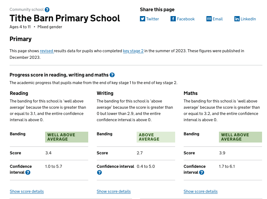
Task: Open Writing confidence interval help icon
Action: (99, 172)
